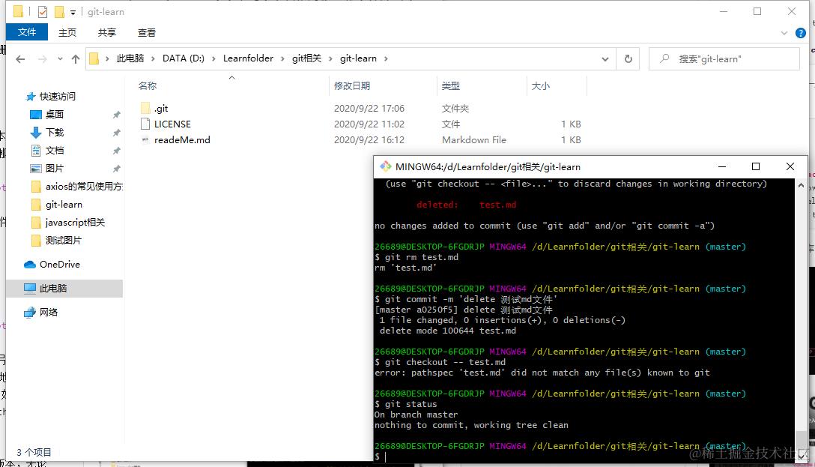Click the search box for git-learn
Viewport: 815px width, 467px height.
pyautogui.click(x=724, y=58)
